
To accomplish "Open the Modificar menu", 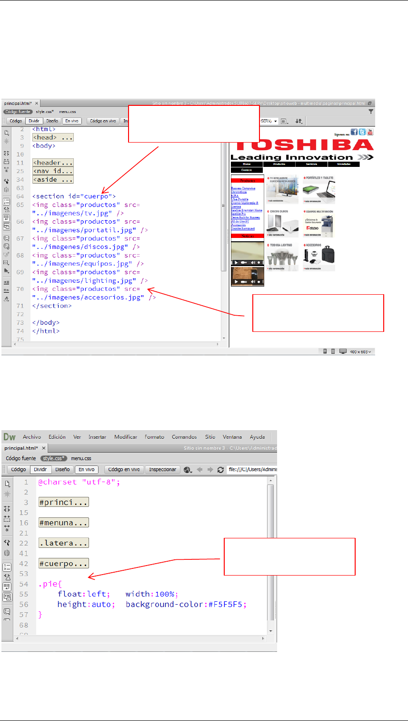I will [126, 437].
